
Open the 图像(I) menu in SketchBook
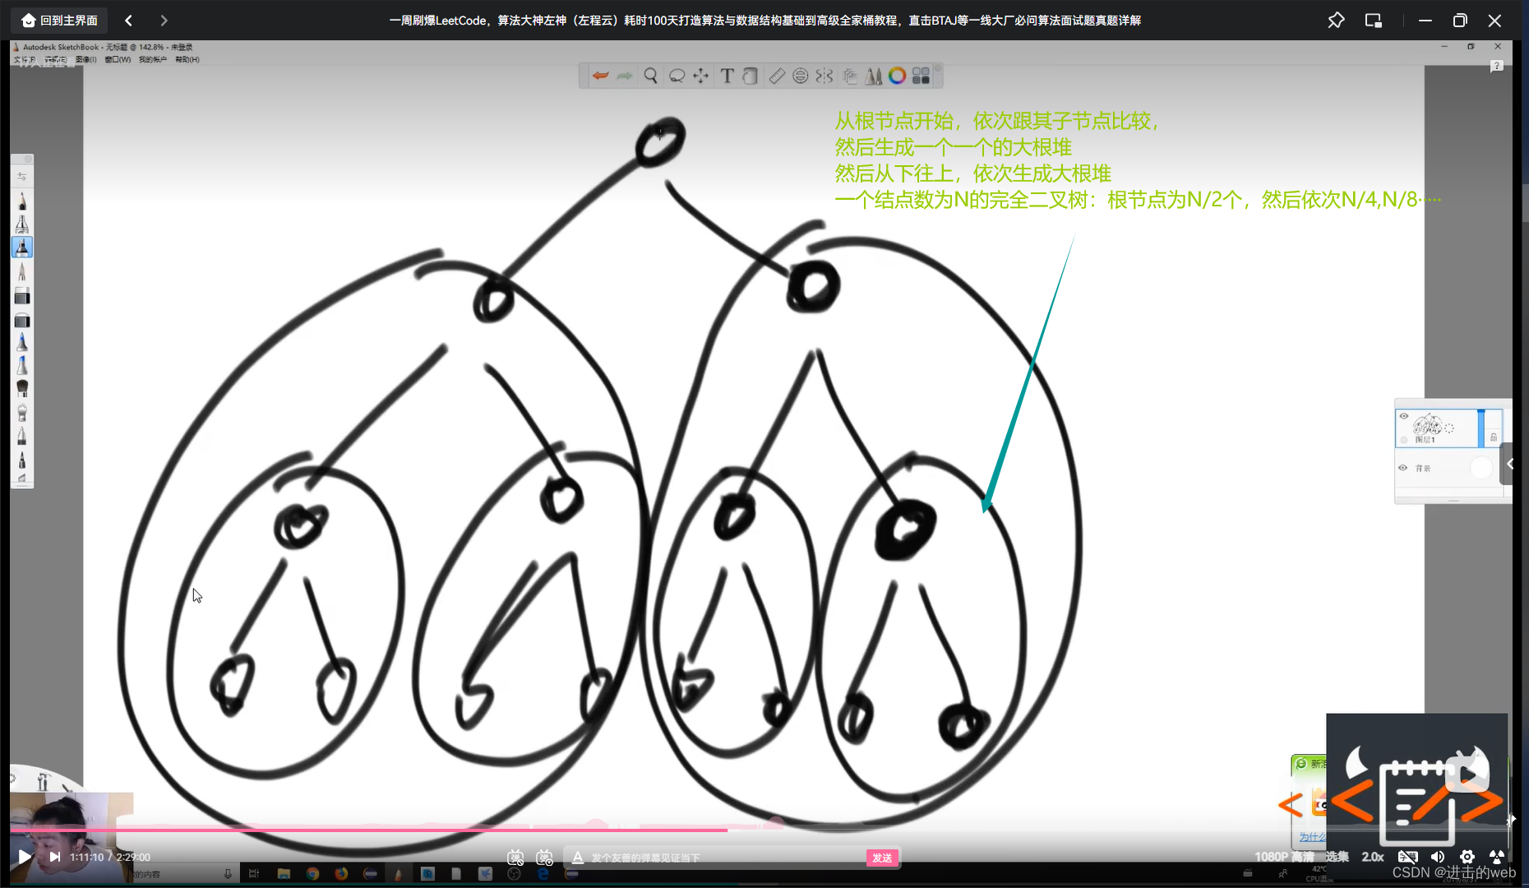click(85, 59)
